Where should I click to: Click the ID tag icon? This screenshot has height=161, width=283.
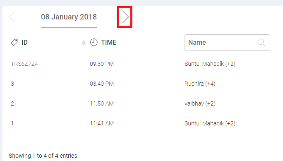point(14,42)
